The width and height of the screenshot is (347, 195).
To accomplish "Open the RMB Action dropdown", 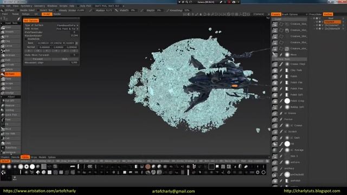I will (67, 29).
